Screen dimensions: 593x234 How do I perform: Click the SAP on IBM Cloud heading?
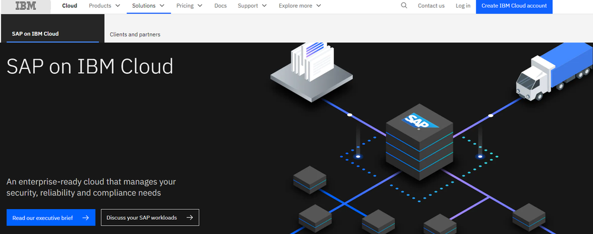click(x=90, y=66)
